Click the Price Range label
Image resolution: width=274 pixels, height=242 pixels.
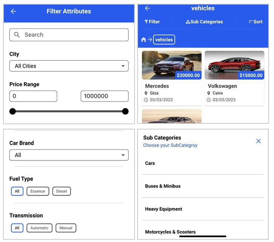(x=24, y=84)
